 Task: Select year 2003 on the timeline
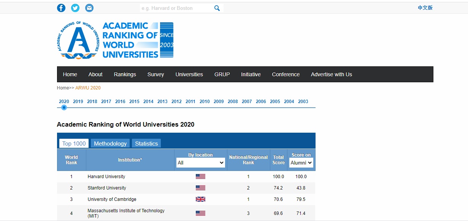click(x=303, y=102)
